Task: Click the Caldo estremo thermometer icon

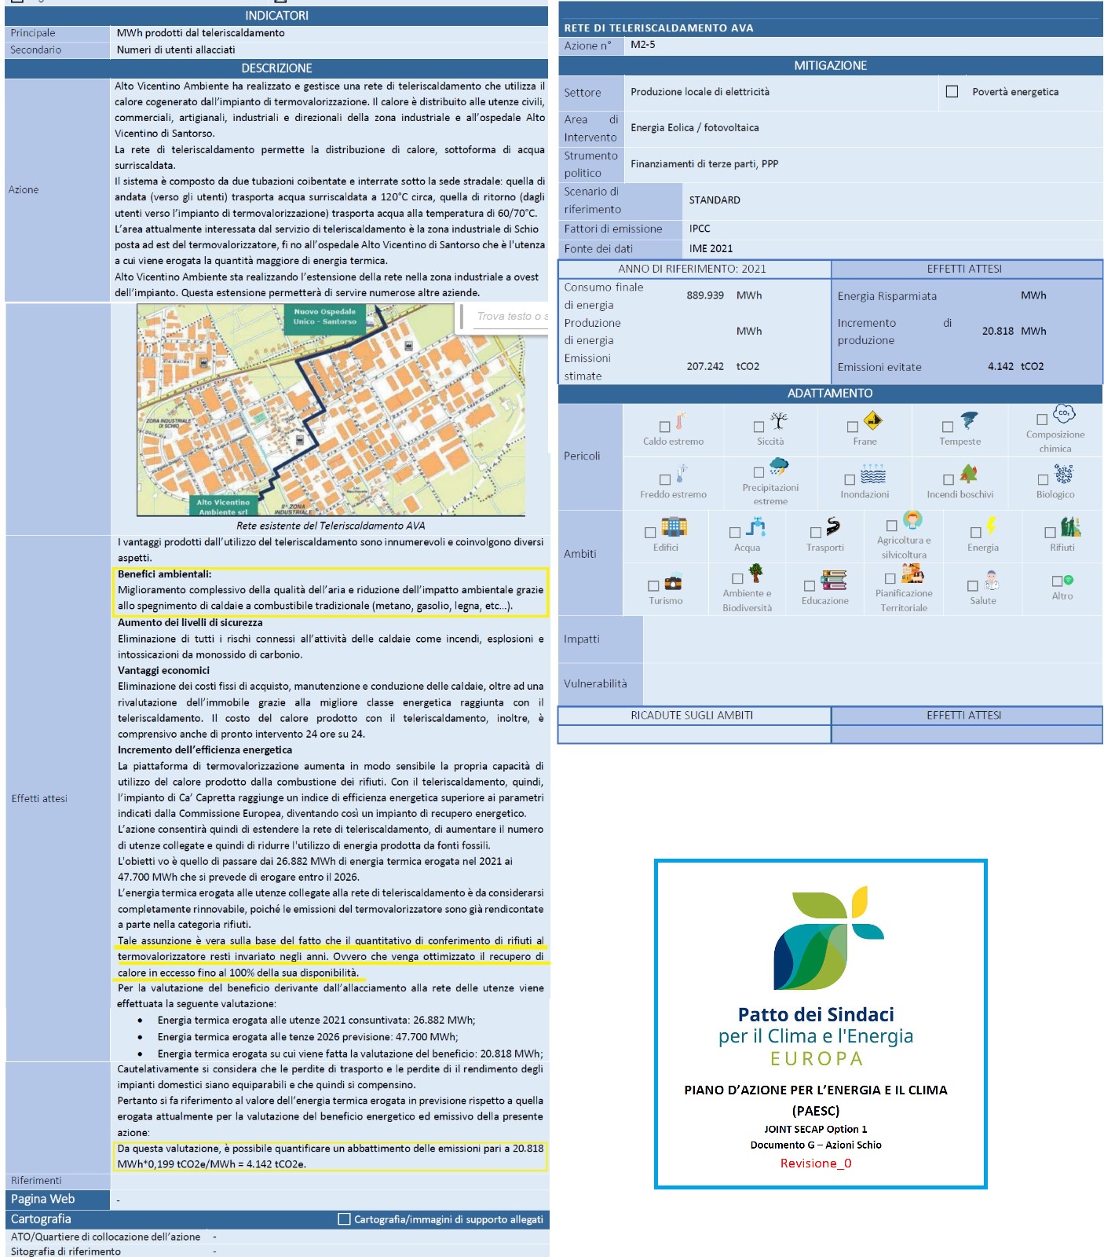Action: point(680,420)
